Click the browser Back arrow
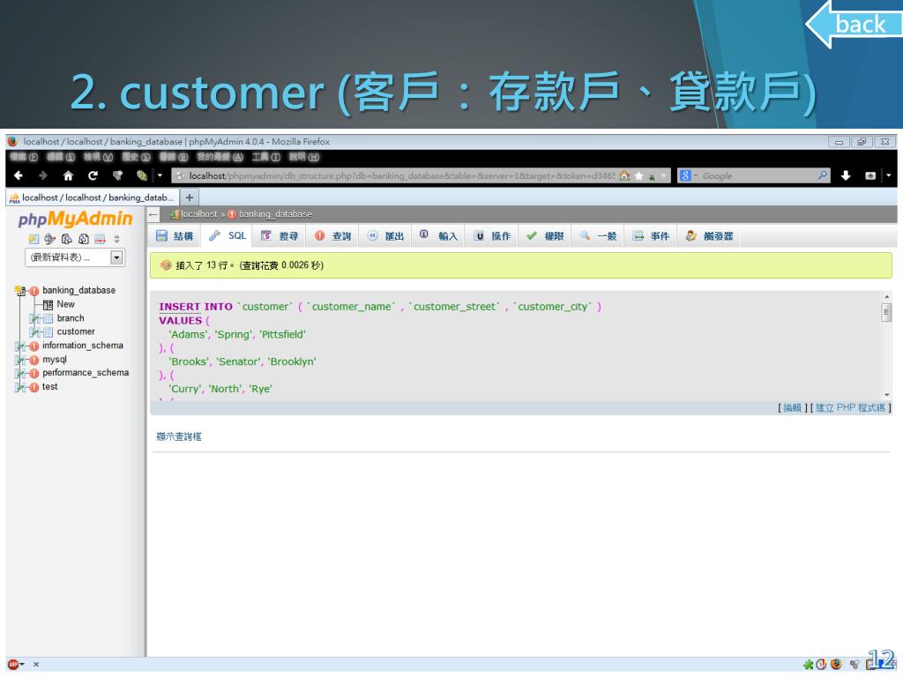This screenshot has width=903, height=677. coord(18,175)
